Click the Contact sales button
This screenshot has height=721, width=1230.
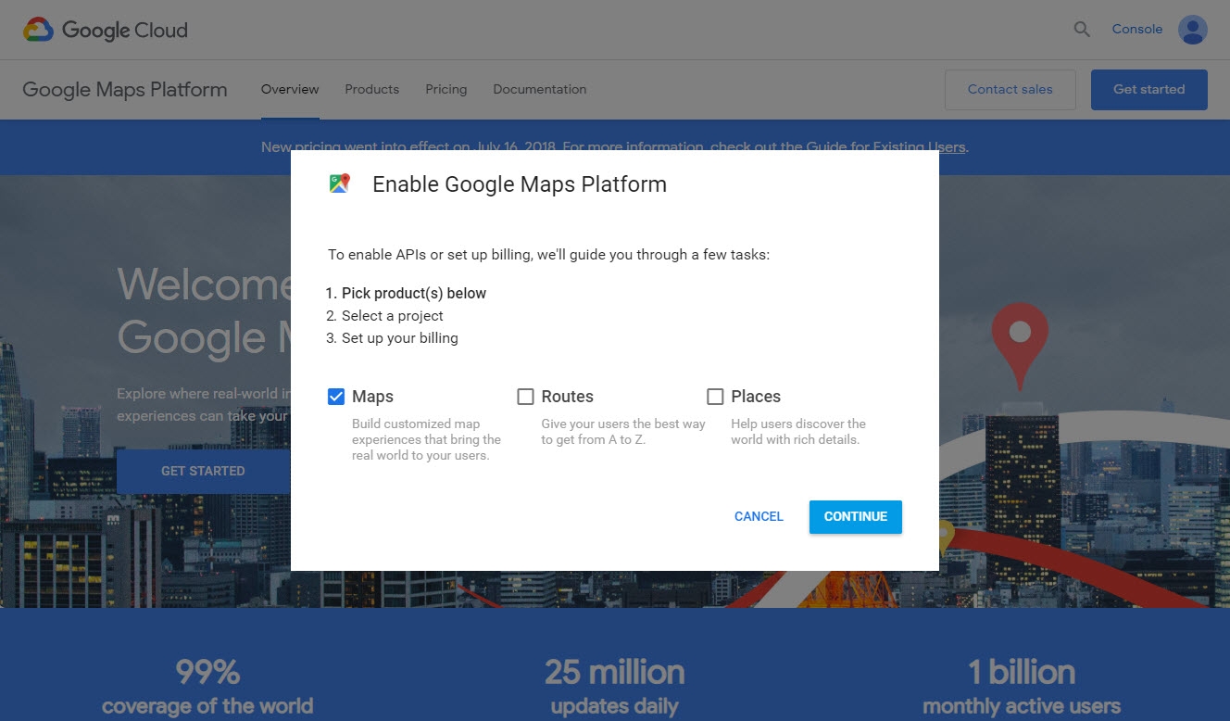click(1010, 89)
